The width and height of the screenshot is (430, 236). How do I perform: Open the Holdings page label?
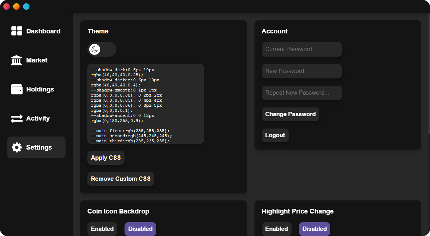[40, 89]
